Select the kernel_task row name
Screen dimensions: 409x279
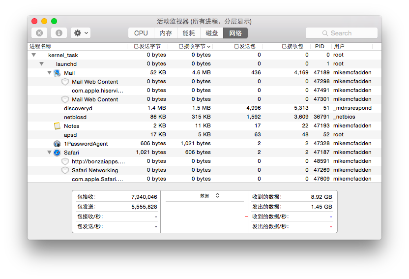(63, 55)
